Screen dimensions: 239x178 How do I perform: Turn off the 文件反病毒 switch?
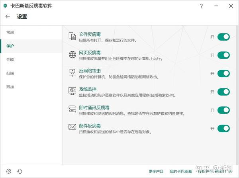click(x=223, y=37)
